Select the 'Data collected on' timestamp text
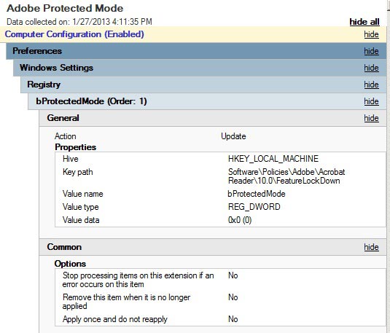390x333 pixels. 79,22
